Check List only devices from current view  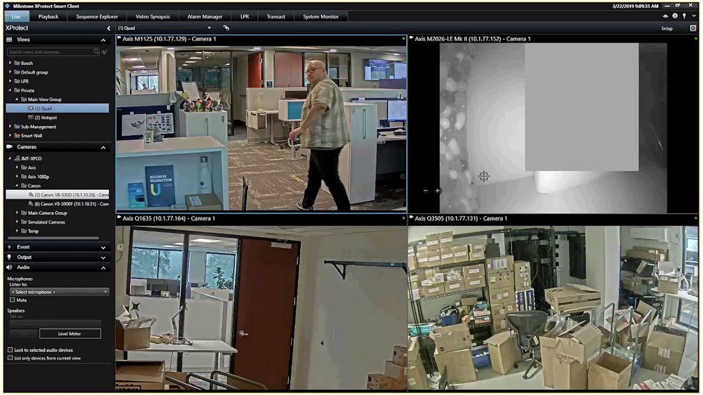10,358
